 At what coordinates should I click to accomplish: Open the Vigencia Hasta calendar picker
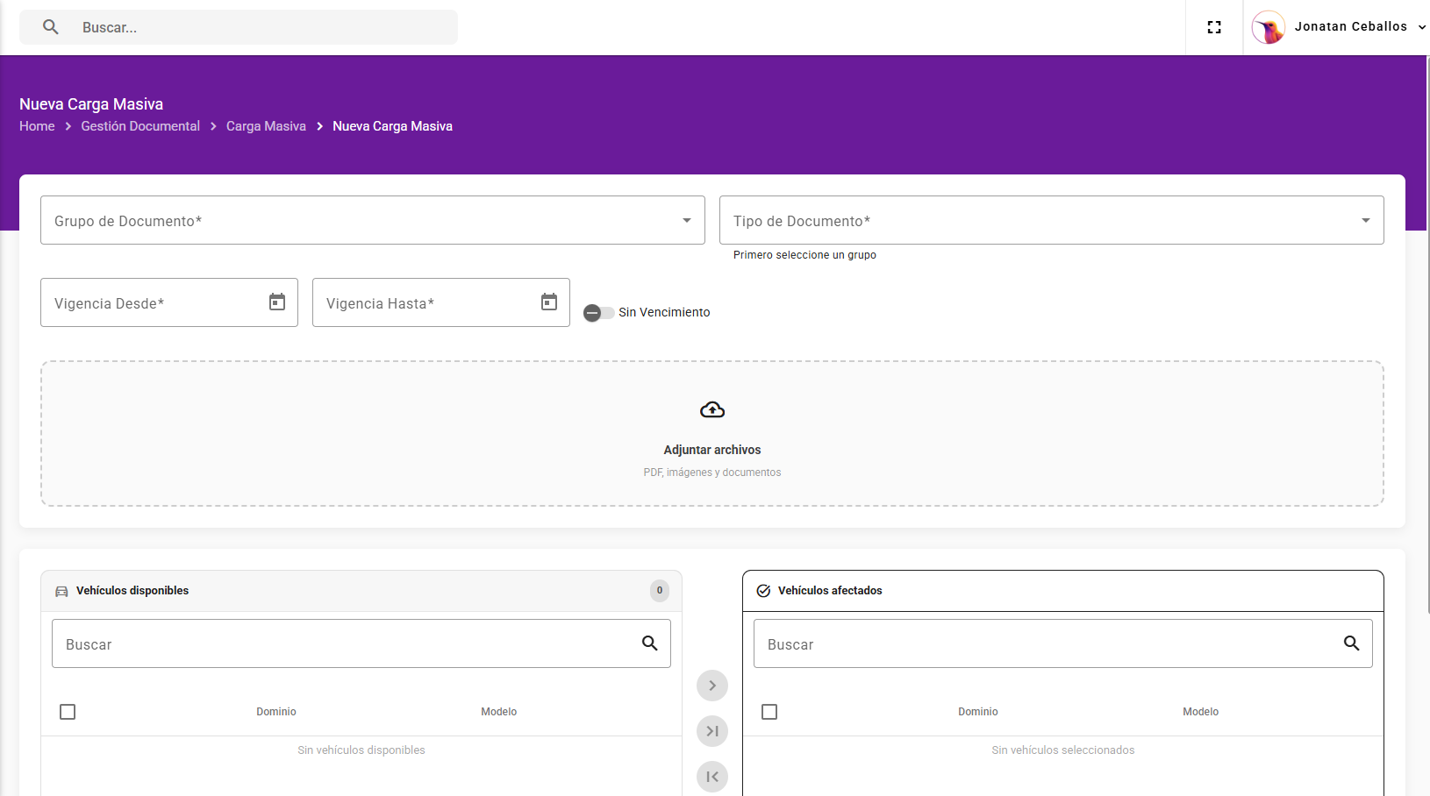click(x=549, y=302)
